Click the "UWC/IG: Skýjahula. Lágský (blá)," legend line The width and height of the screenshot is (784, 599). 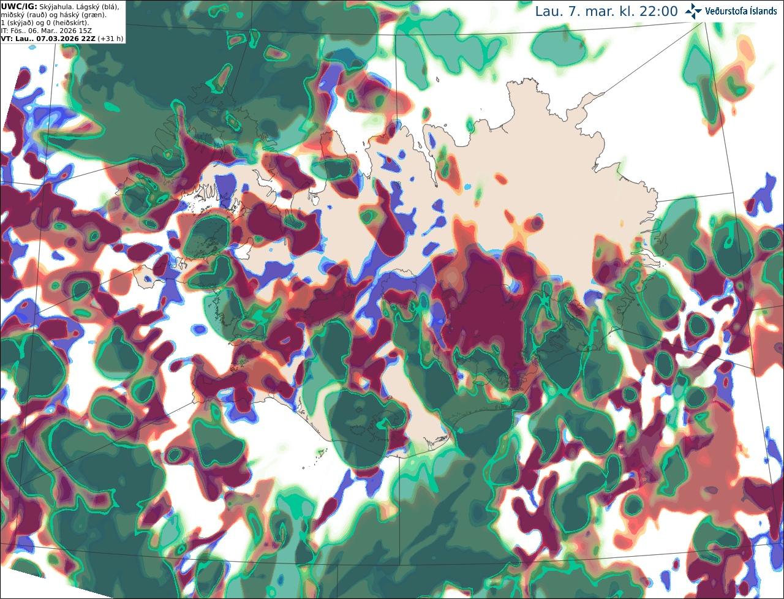click(60, 6)
